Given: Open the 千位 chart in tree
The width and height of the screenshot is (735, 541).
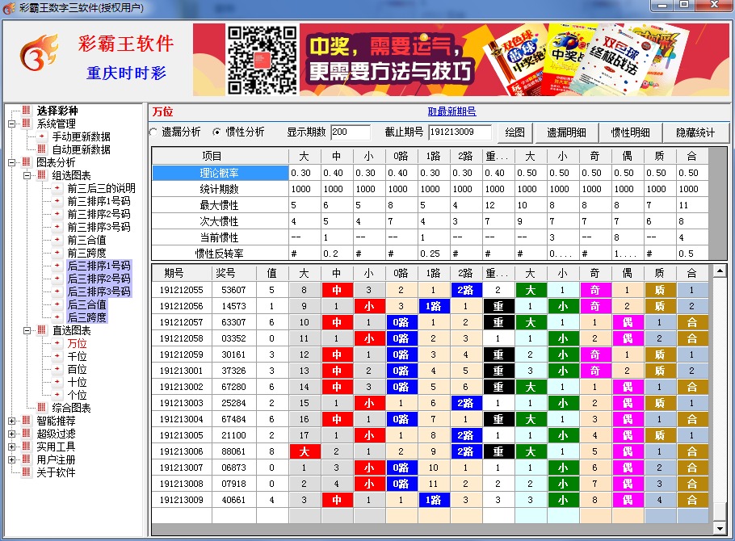Looking at the screenshot, I should pos(77,356).
